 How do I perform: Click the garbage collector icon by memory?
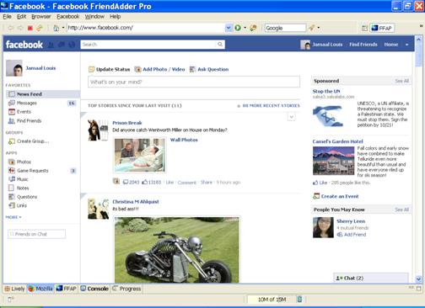(299, 300)
